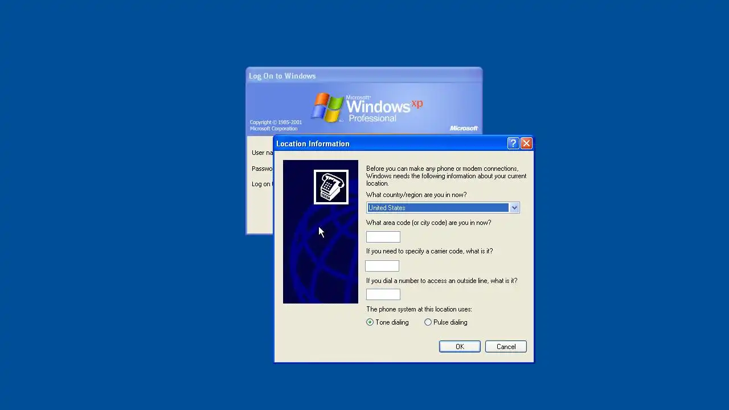
Task: Click the globe graphic in dialog panel
Action: click(x=323, y=253)
